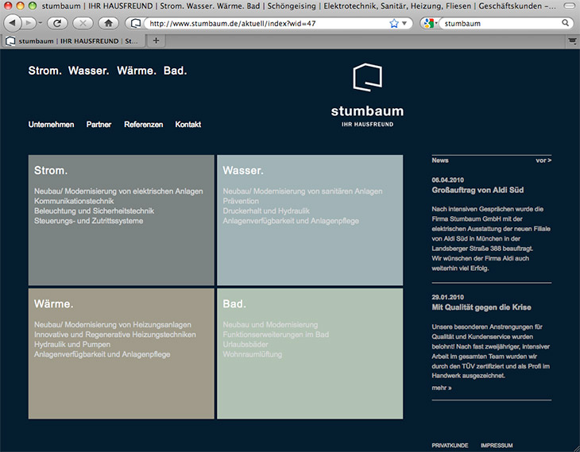580x452 pixels.
Task: Click 'Beleuchtung und Sicherheitstechnik' text
Action: click(x=94, y=211)
